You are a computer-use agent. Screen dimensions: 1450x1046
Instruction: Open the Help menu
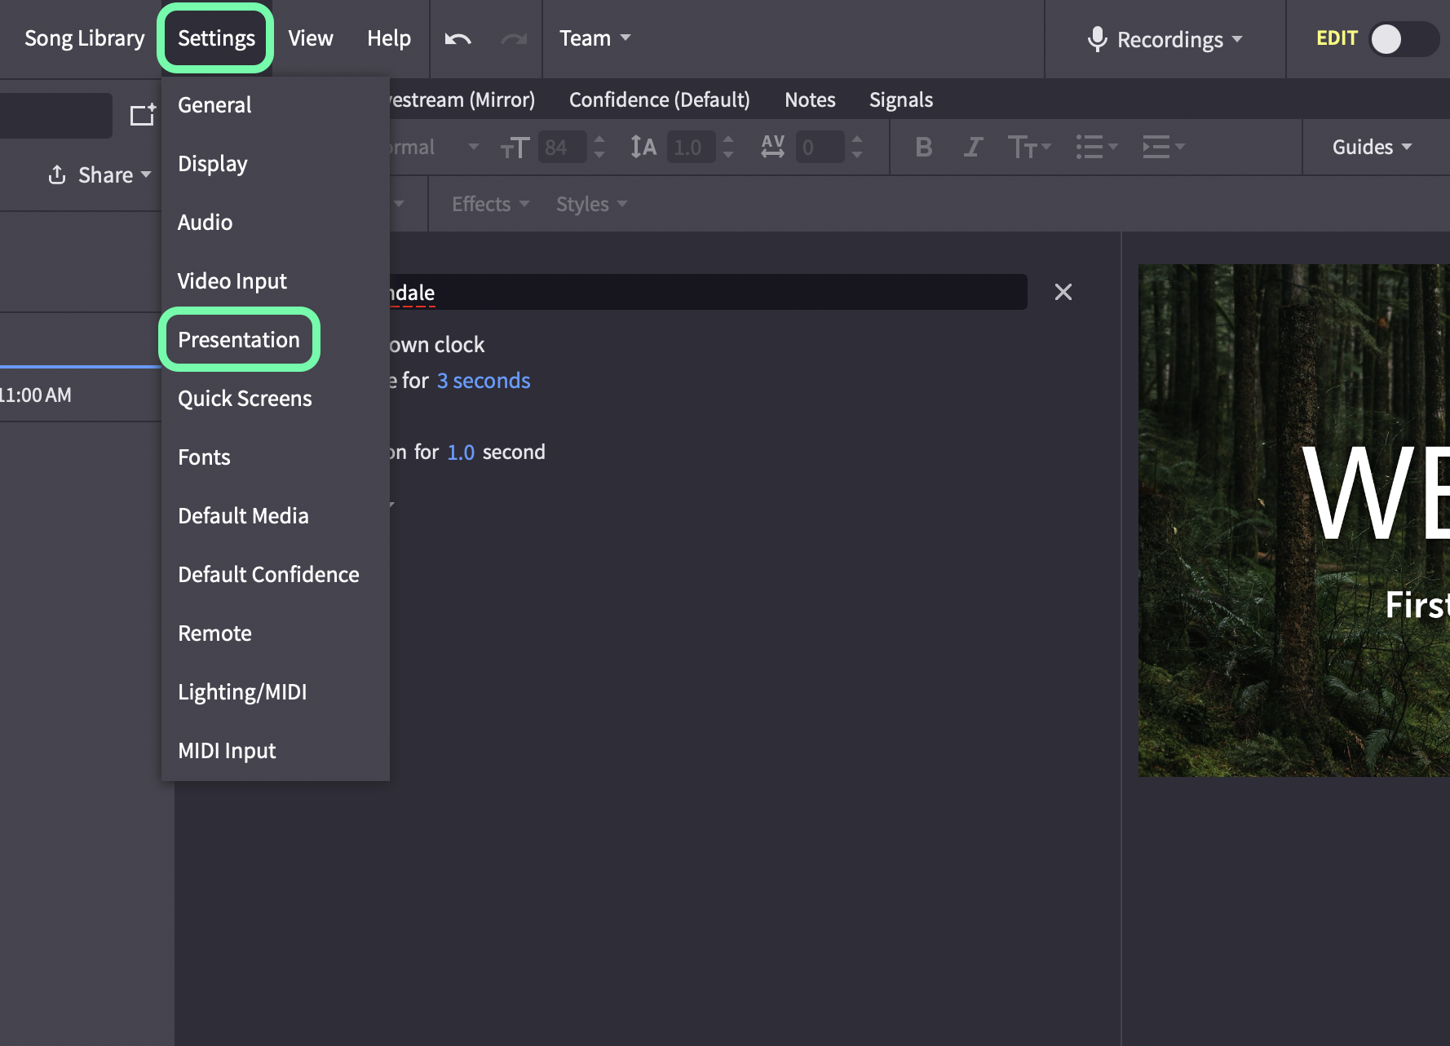[389, 38]
